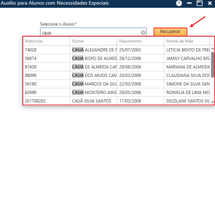Choose birth date 22/03/2008
This screenshot has width=215, height=206.
130,84
